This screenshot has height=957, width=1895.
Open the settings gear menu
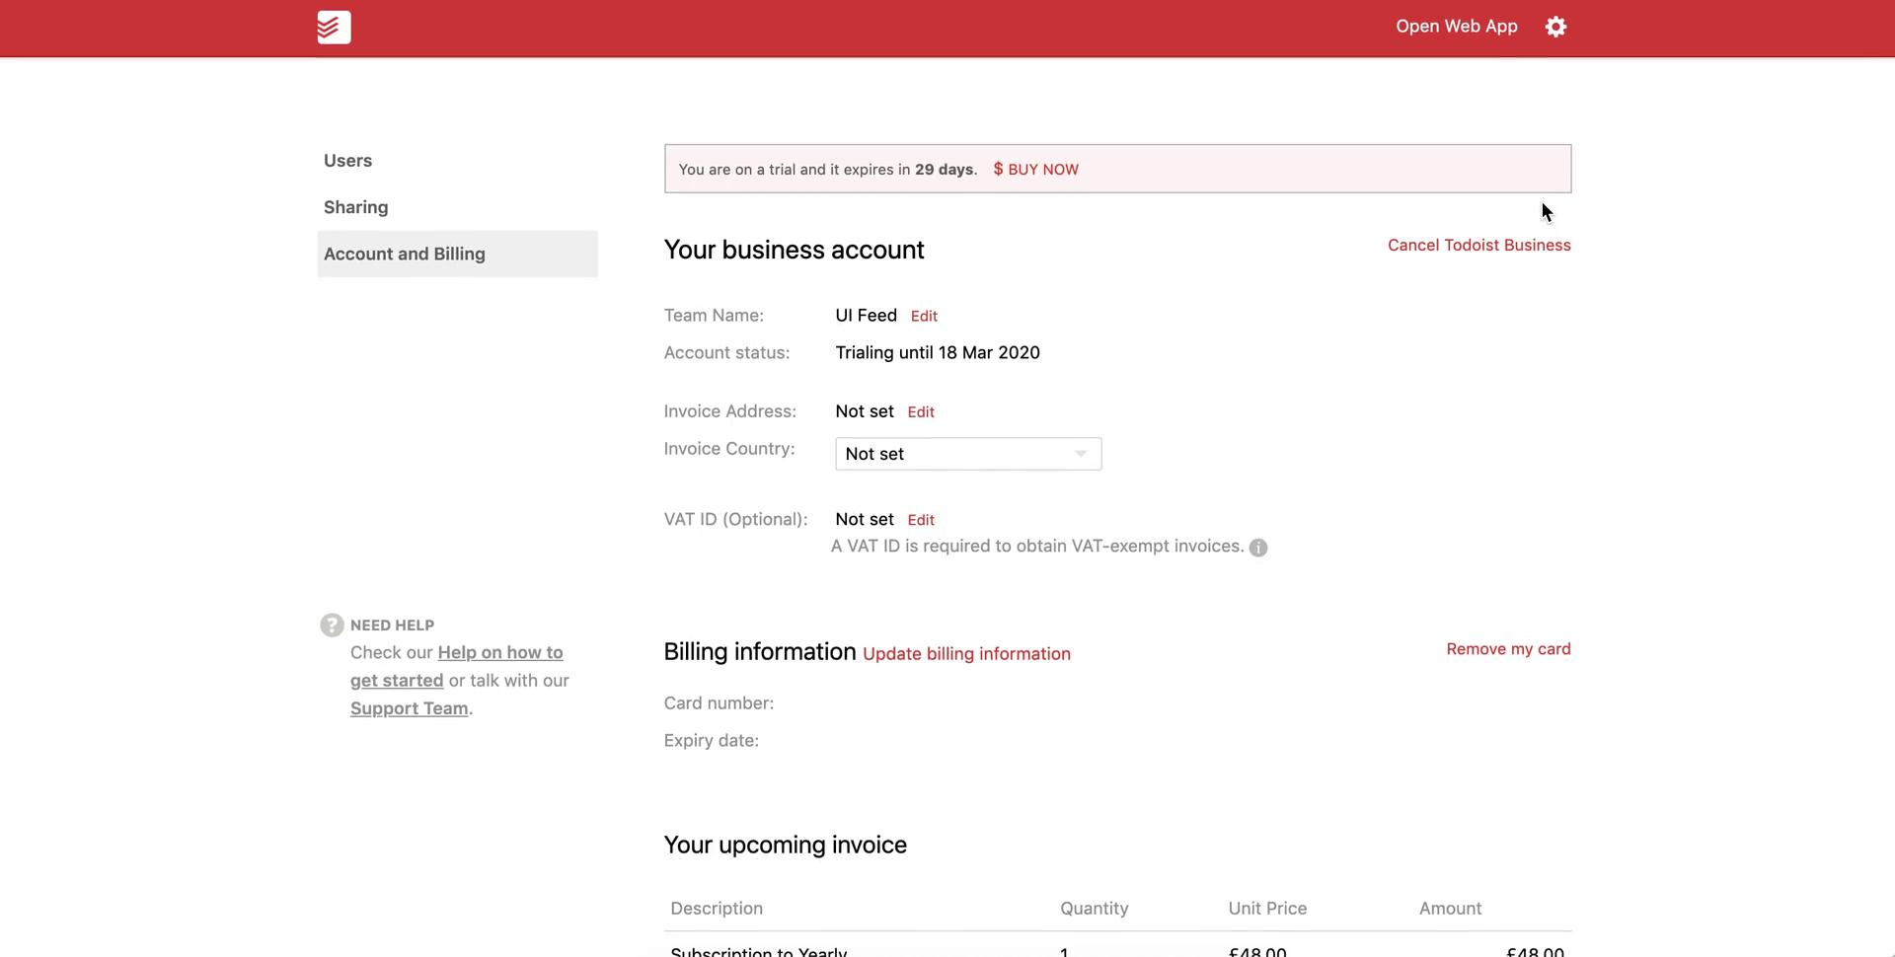click(1555, 27)
